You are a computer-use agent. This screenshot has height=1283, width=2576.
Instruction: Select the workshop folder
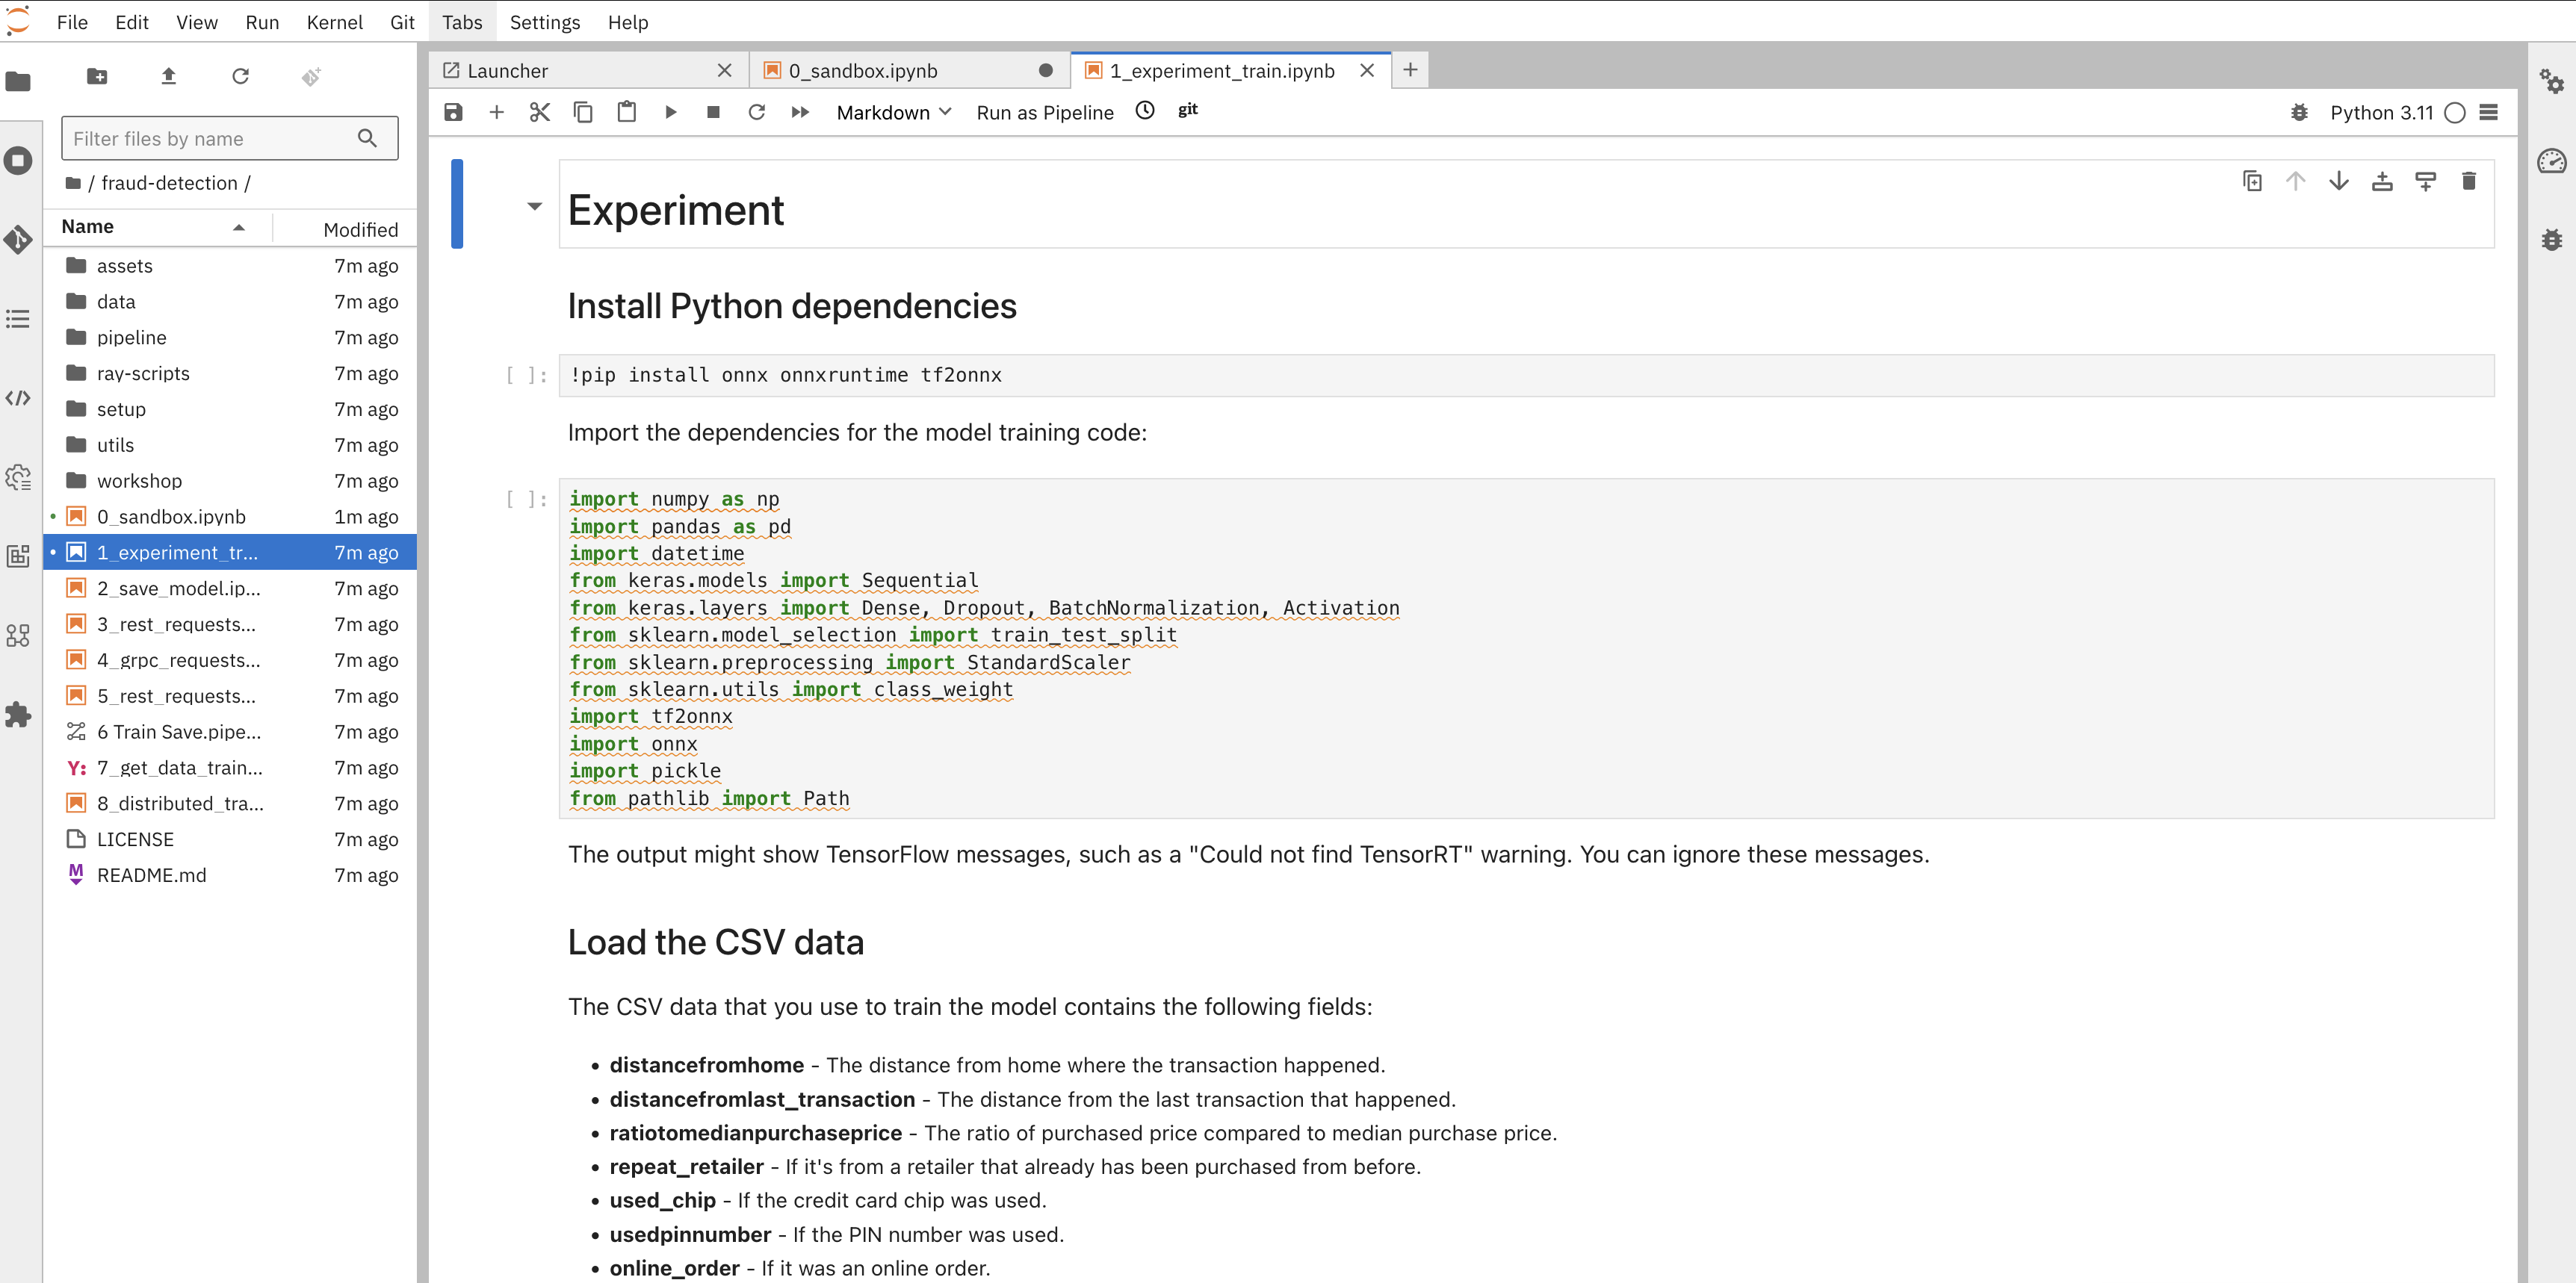230,481
